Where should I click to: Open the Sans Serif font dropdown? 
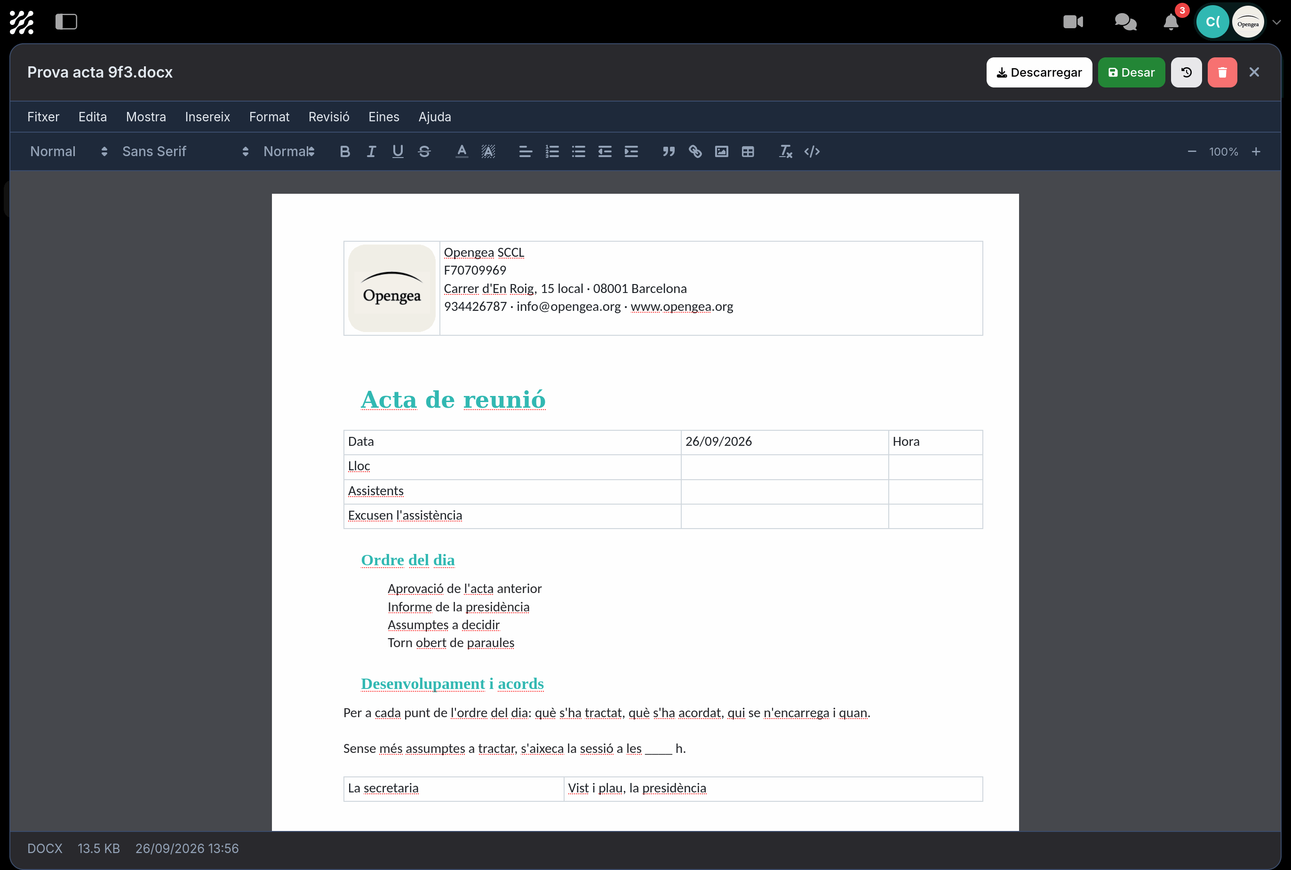click(x=185, y=151)
